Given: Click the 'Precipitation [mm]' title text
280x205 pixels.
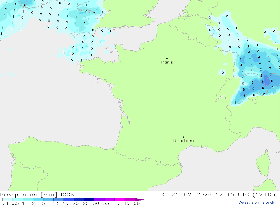Looking at the screenshot, I should [x=29, y=195].
